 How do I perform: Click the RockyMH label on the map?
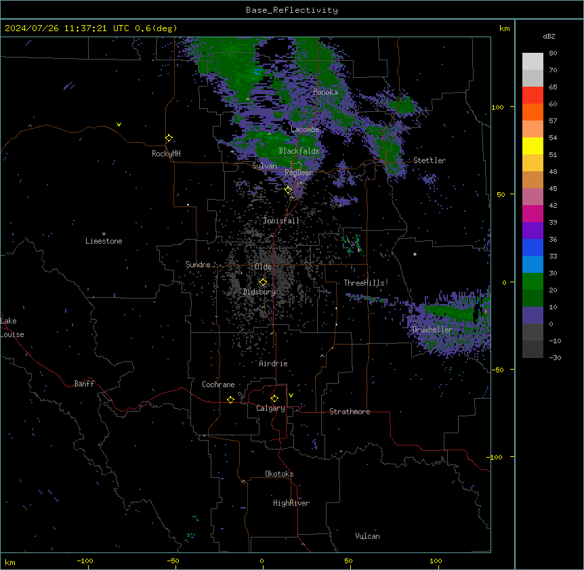(166, 154)
